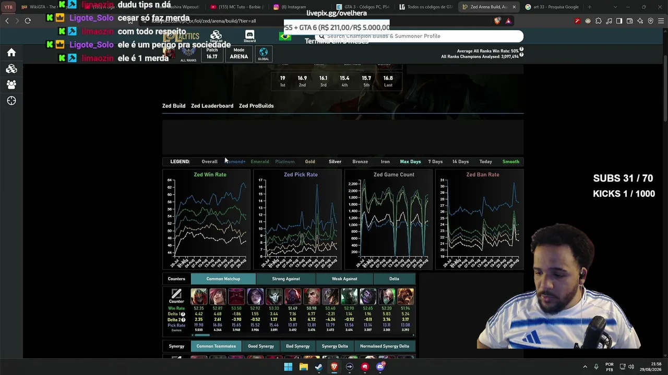Select the Common Matchup tab
668x375 pixels.
point(223,279)
